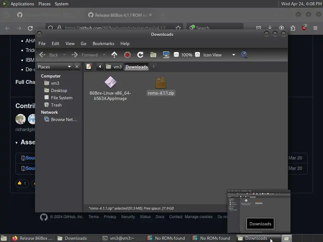Screen dimensions: 323x242
Task: Open the Firefox downloads arrow icon
Action: (x=270, y=28)
